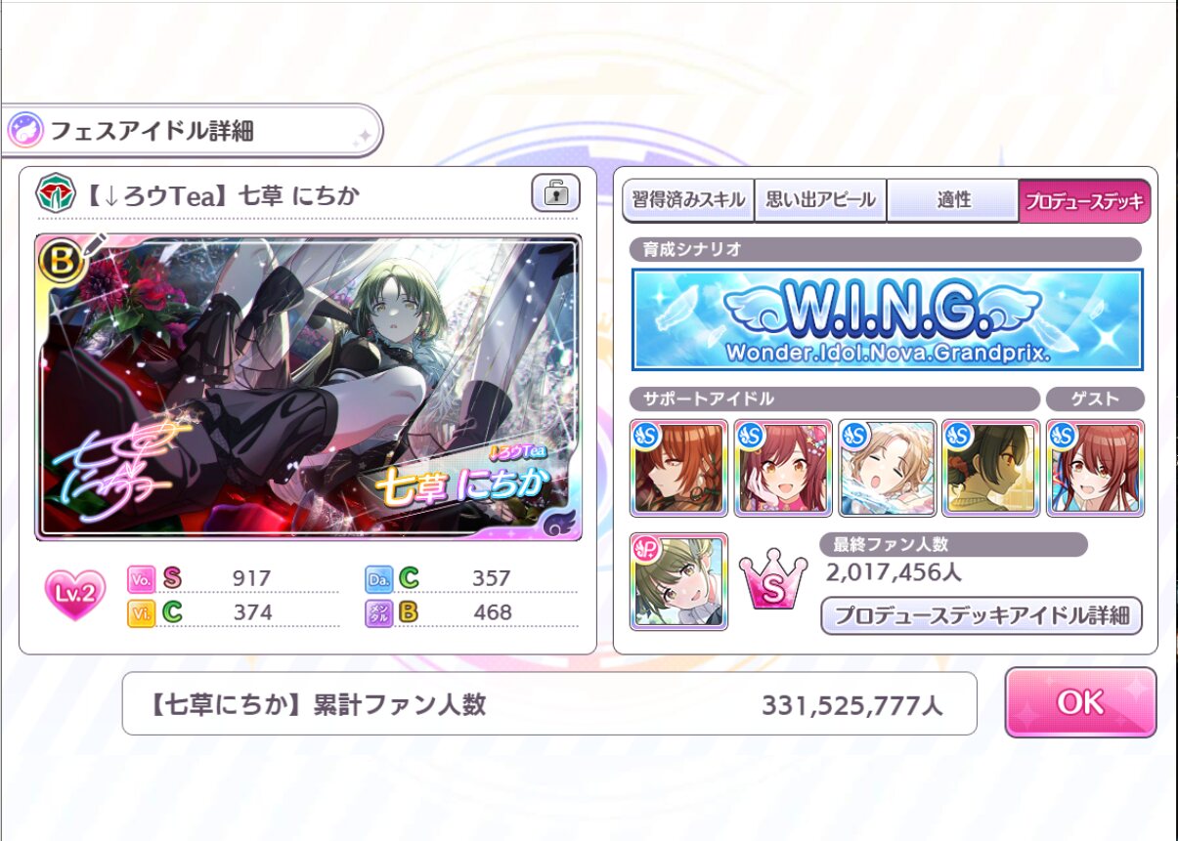The image size is (1178, 841).
Task: Select first support idol thumbnail
Action: point(678,468)
